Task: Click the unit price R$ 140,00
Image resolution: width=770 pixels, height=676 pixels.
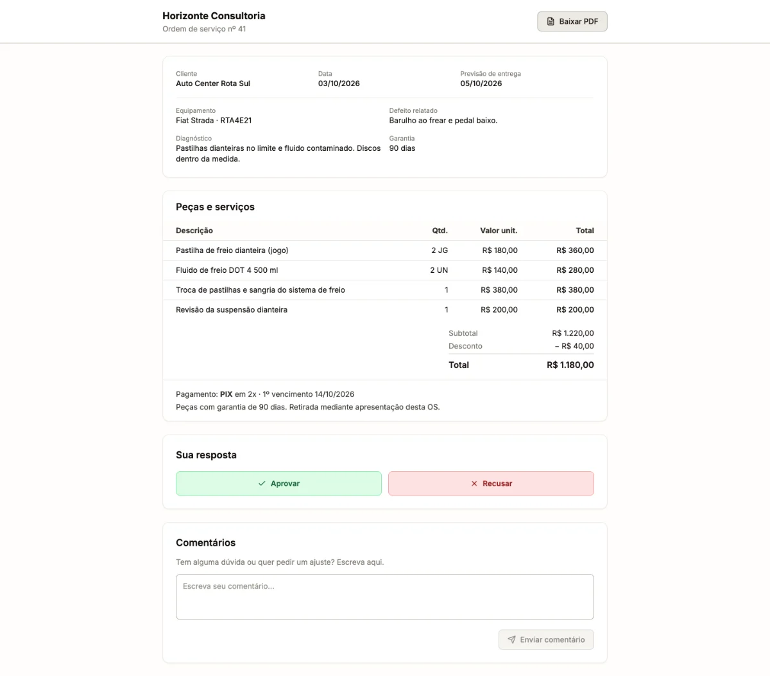Action: (x=500, y=270)
